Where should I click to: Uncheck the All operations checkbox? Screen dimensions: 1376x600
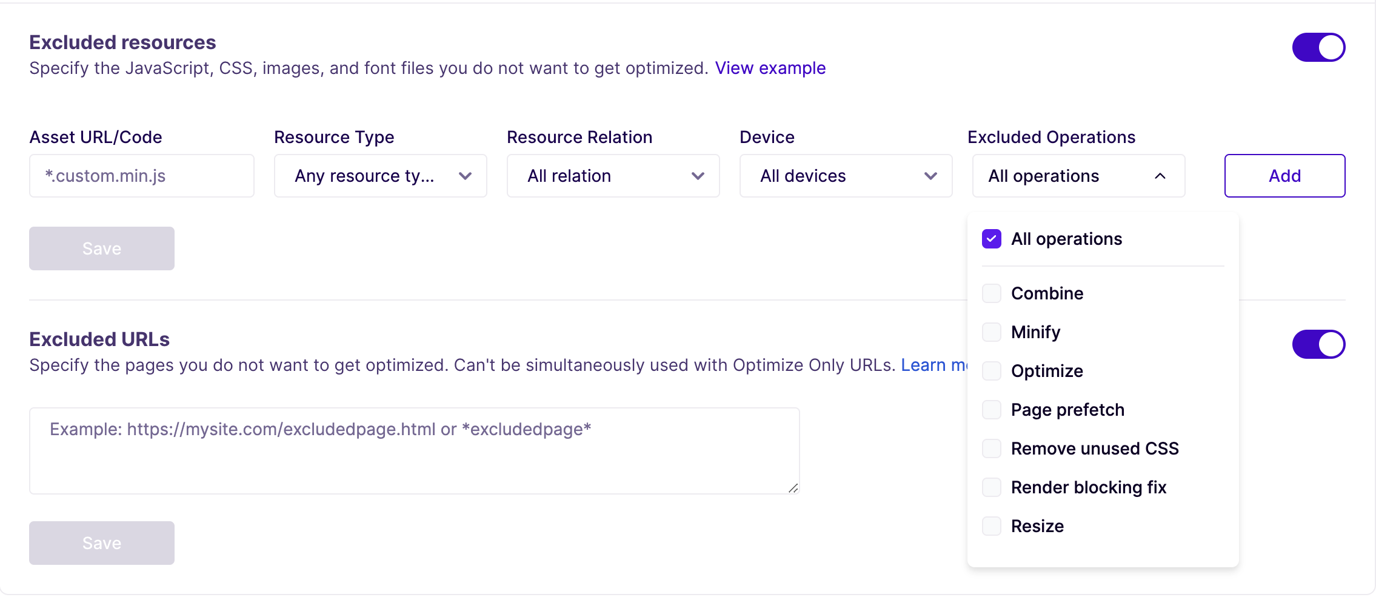[x=992, y=239]
